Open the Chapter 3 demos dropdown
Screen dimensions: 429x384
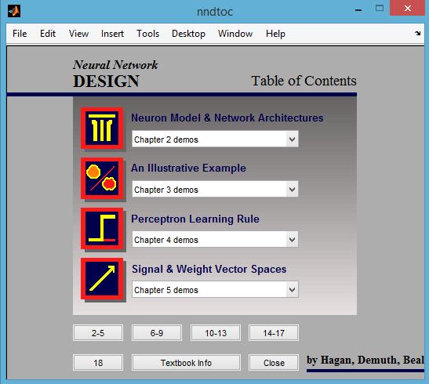click(215, 189)
